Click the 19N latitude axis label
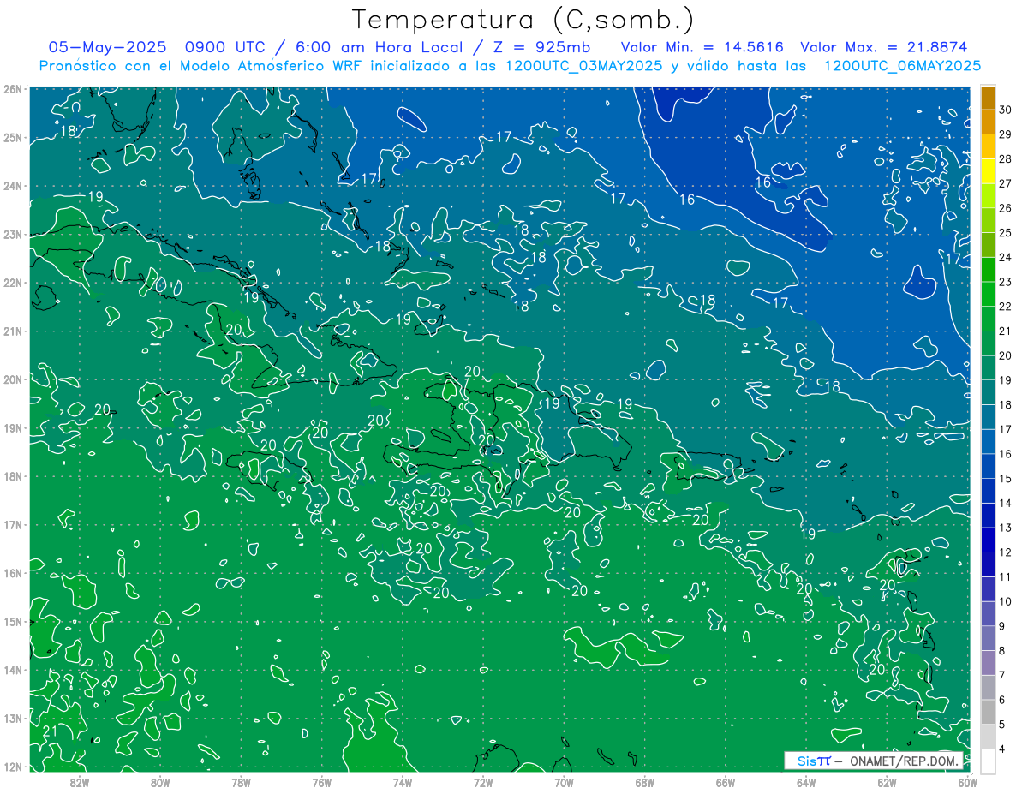The height and width of the screenshot is (794, 1028). [x=13, y=427]
